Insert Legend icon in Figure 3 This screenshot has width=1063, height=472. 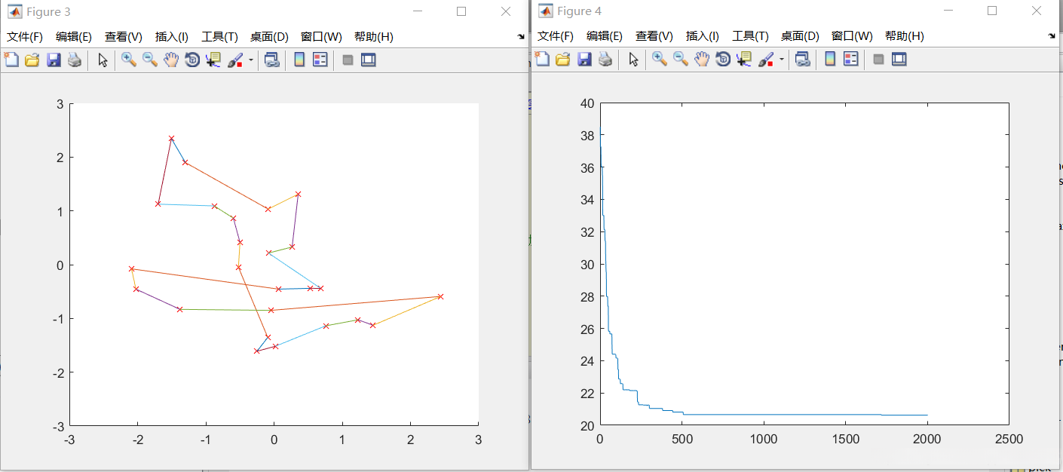tap(320, 60)
